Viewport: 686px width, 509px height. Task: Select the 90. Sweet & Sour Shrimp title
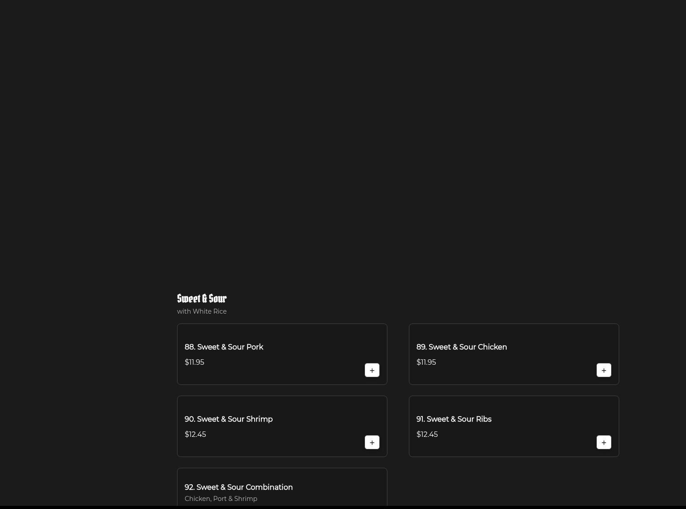click(x=228, y=419)
